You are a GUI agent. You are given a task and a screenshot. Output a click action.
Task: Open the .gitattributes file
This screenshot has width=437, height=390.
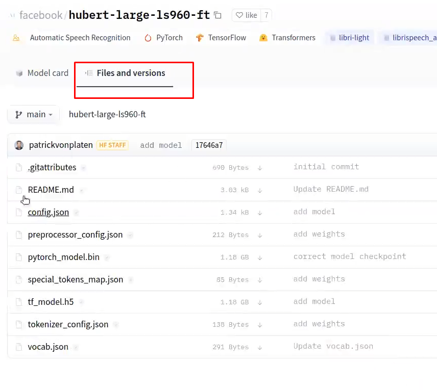[52, 167]
